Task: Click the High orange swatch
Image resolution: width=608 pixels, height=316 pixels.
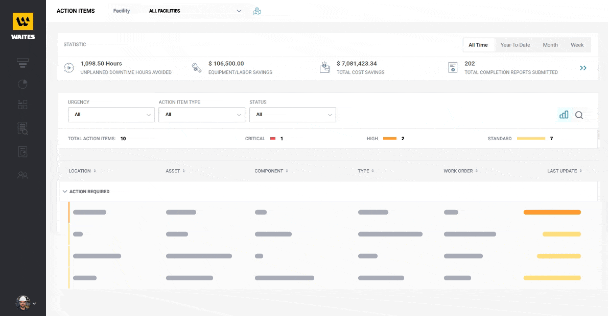Action: tap(390, 139)
